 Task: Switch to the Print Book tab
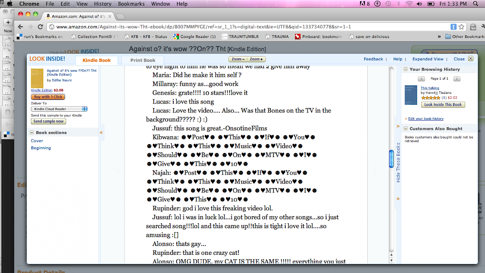point(143,60)
